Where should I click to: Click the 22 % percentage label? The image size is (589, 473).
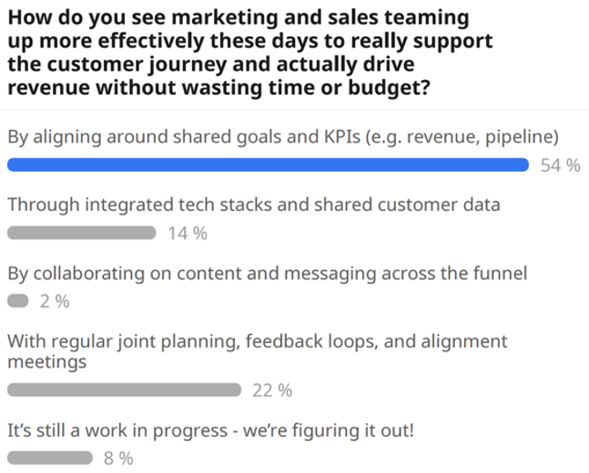[x=272, y=390]
